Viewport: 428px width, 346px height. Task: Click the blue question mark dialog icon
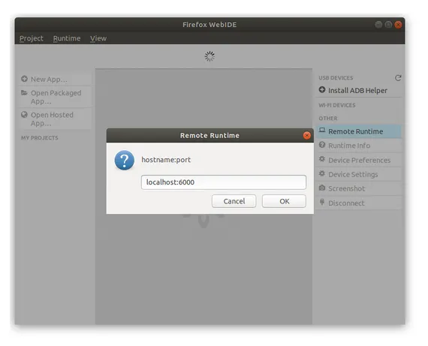click(125, 160)
